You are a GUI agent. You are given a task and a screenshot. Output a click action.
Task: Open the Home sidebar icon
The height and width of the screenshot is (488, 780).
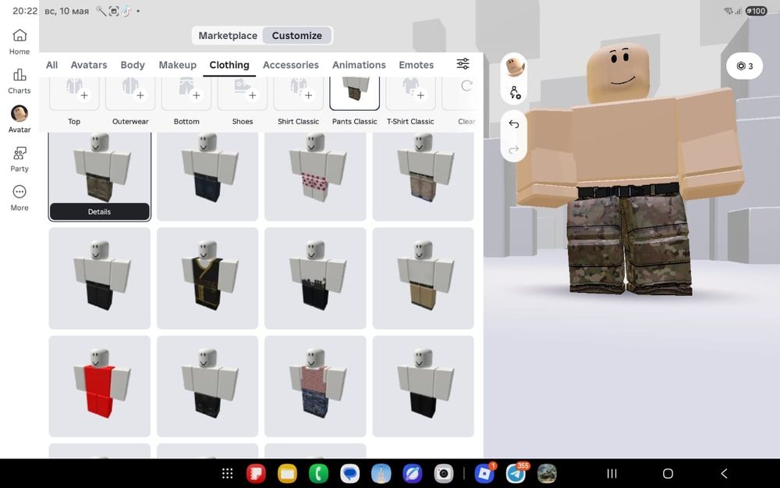click(x=19, y=41)
